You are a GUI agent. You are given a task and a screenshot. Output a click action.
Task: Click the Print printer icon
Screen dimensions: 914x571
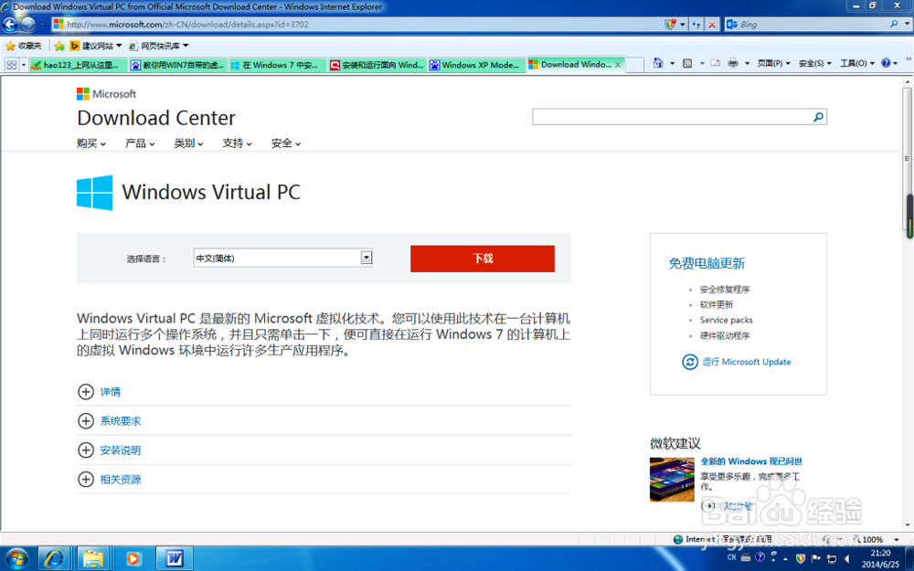pos(733,63)
